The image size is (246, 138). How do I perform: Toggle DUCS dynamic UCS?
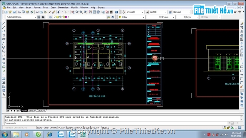pyautogui.click(x=86, y=128)
